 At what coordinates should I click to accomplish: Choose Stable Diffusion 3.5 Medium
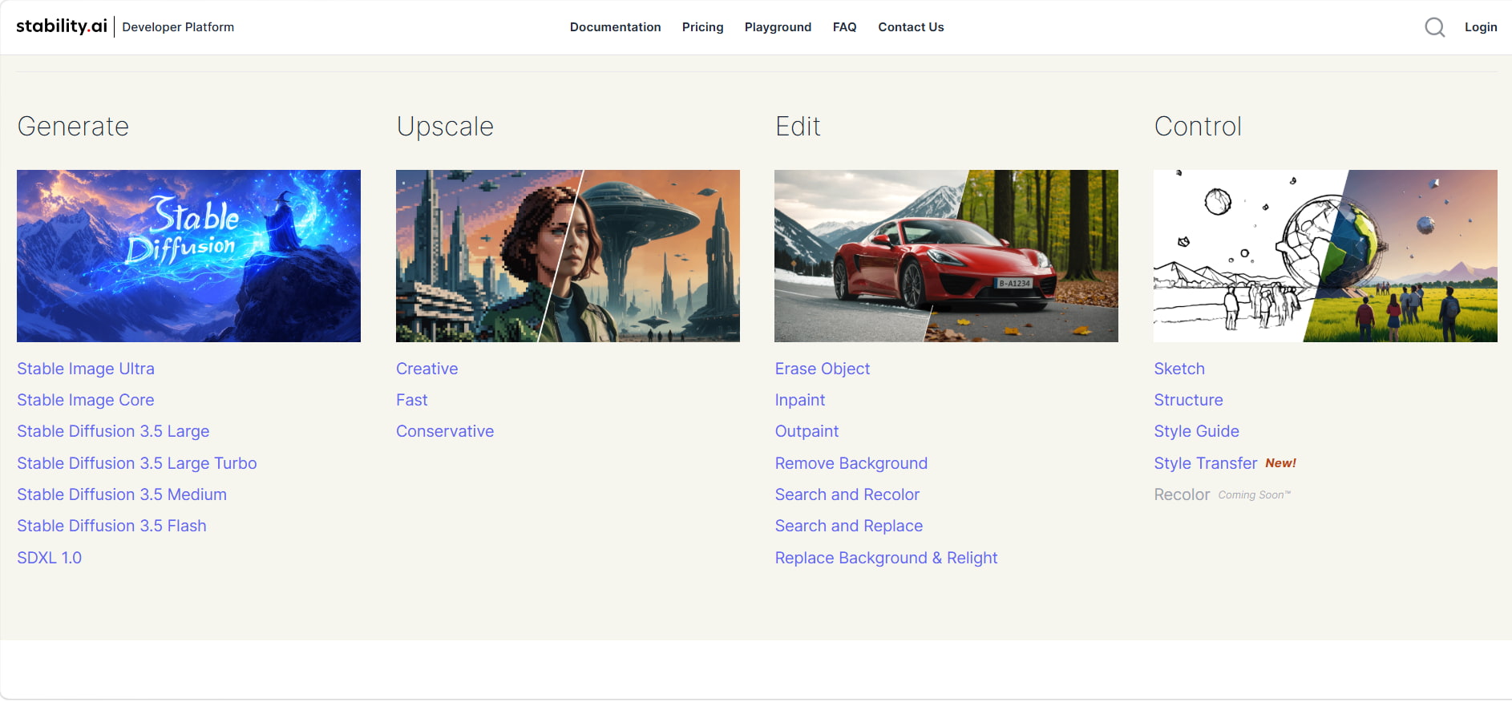tap(122, 494)
